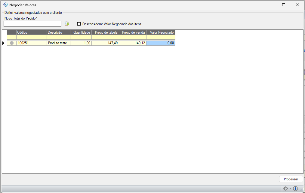
Task: Maximize the Negociar Valores window
Action: point(283,5)
